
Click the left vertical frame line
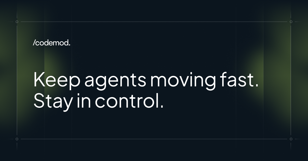click(17, 80)
